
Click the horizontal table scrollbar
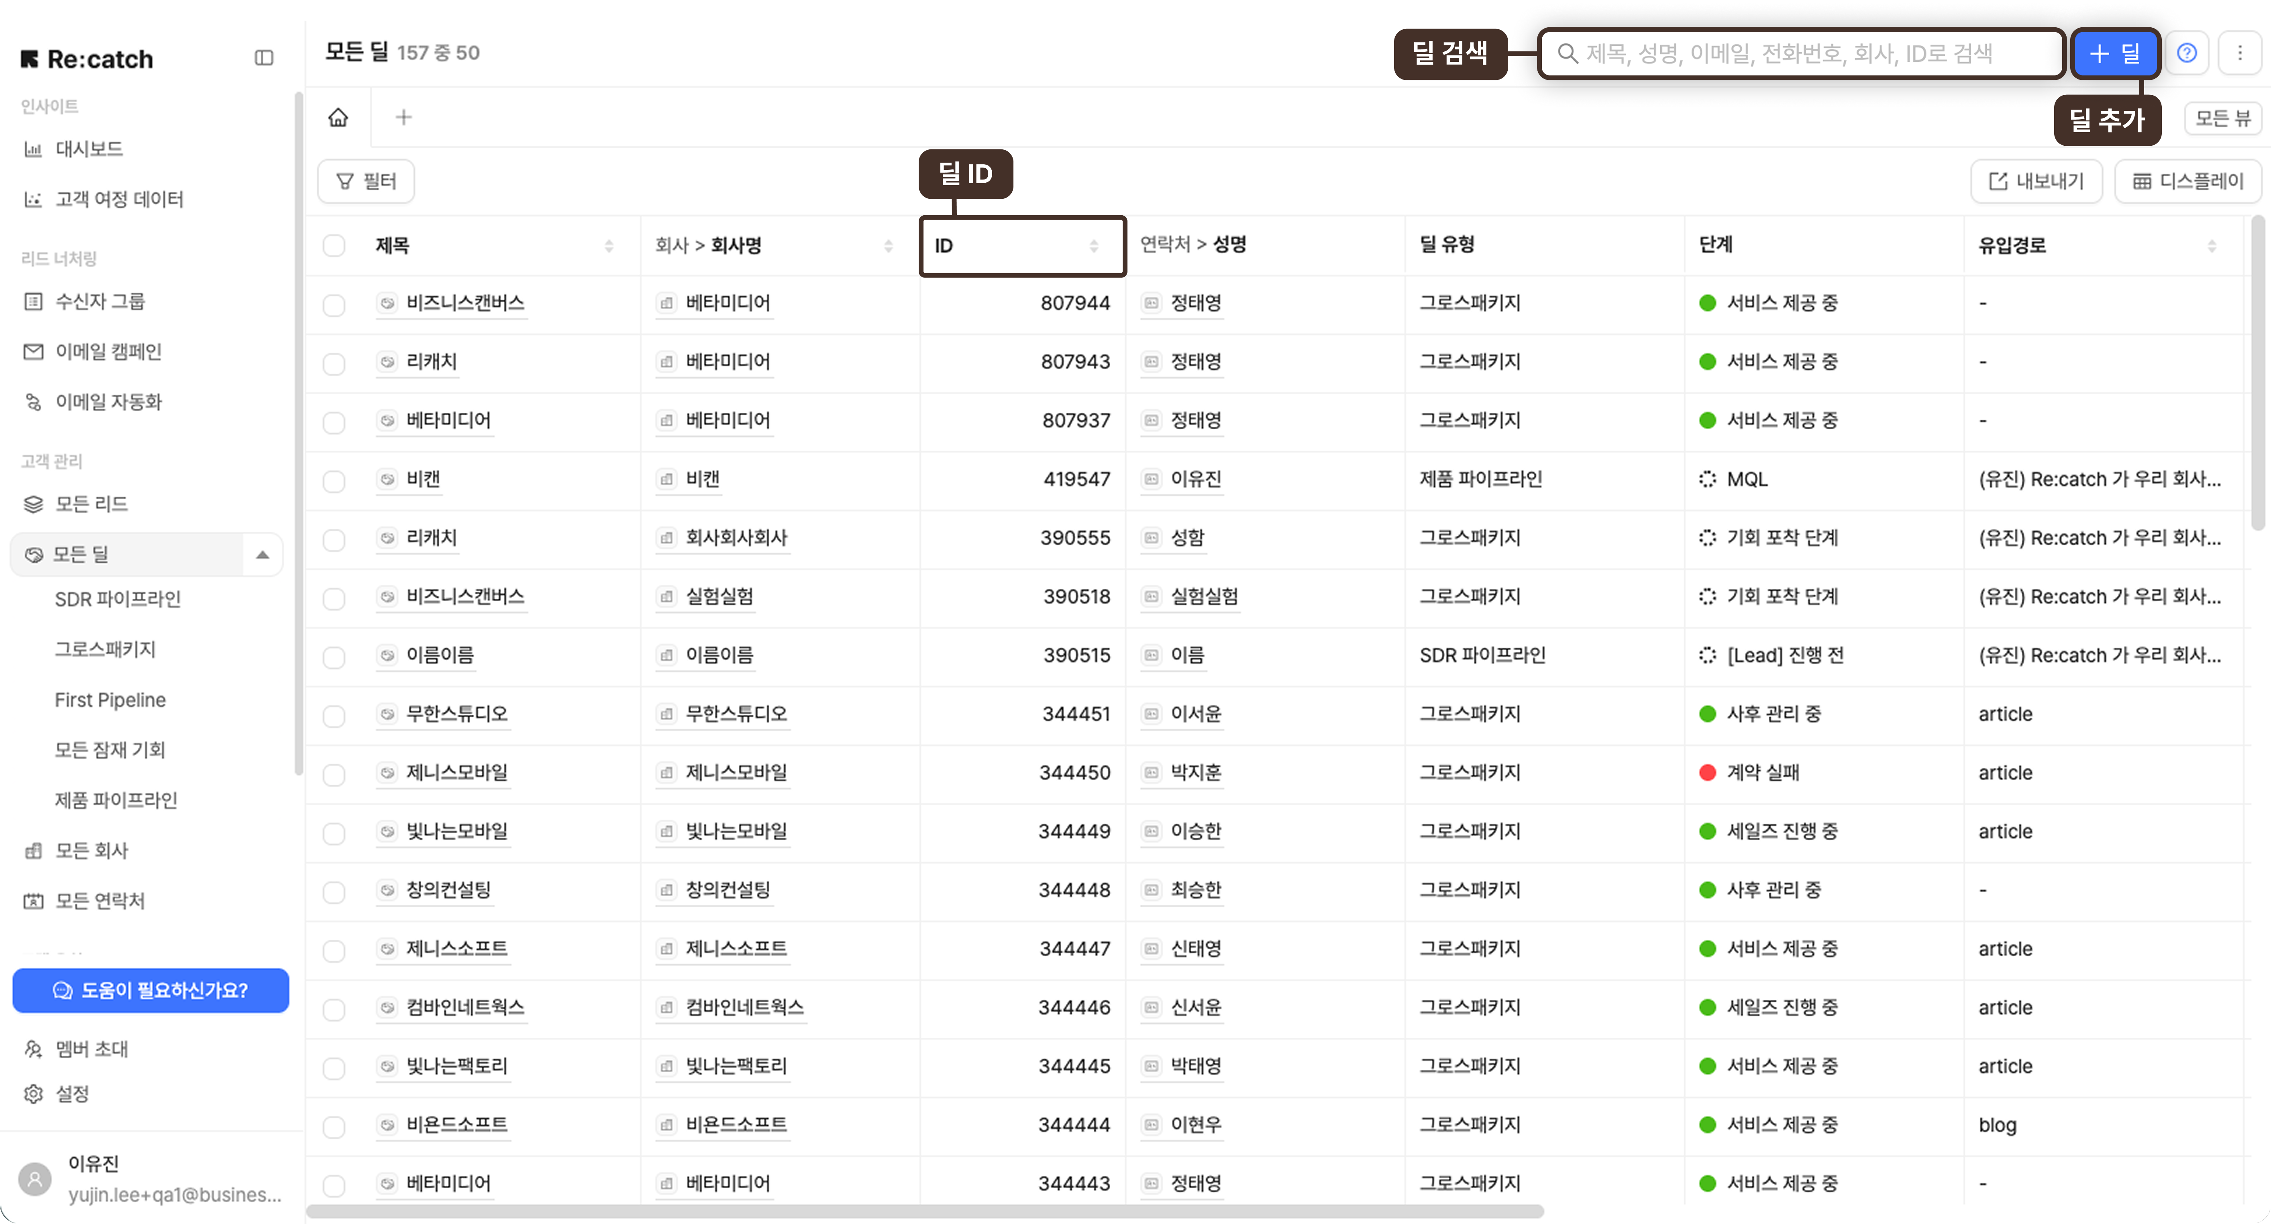925,1212
